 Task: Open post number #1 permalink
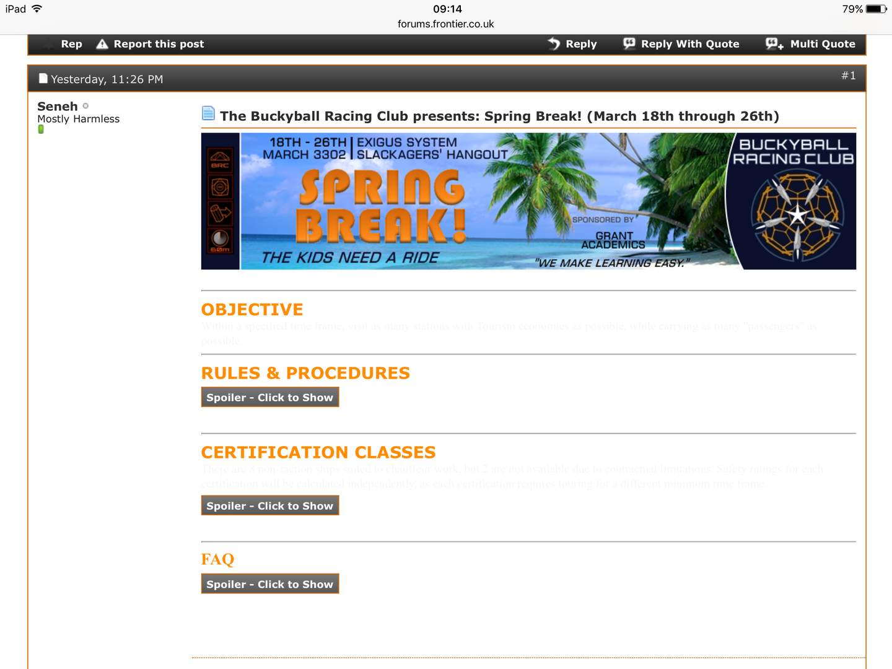point(848,75)
